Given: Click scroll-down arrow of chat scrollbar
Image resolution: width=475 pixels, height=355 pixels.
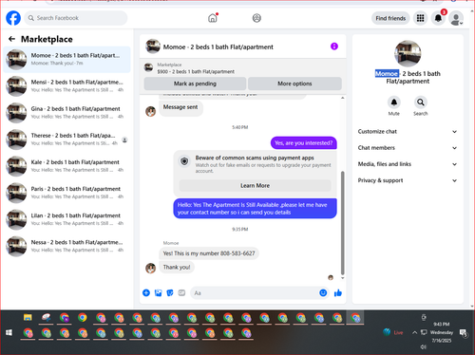Looking at the screenshot, I should pos(342,278).
